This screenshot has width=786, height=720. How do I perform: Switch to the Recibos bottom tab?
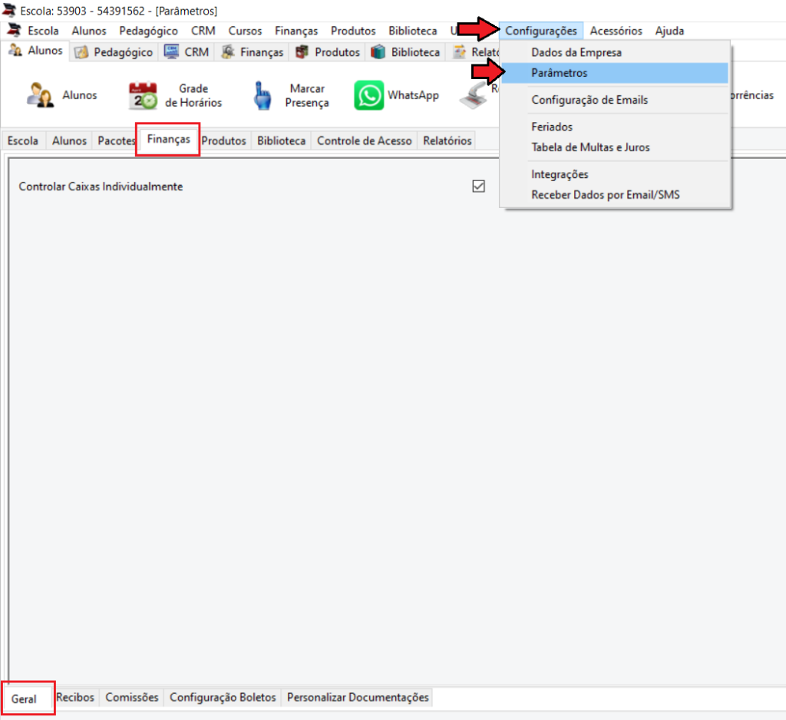coord(75,698)
